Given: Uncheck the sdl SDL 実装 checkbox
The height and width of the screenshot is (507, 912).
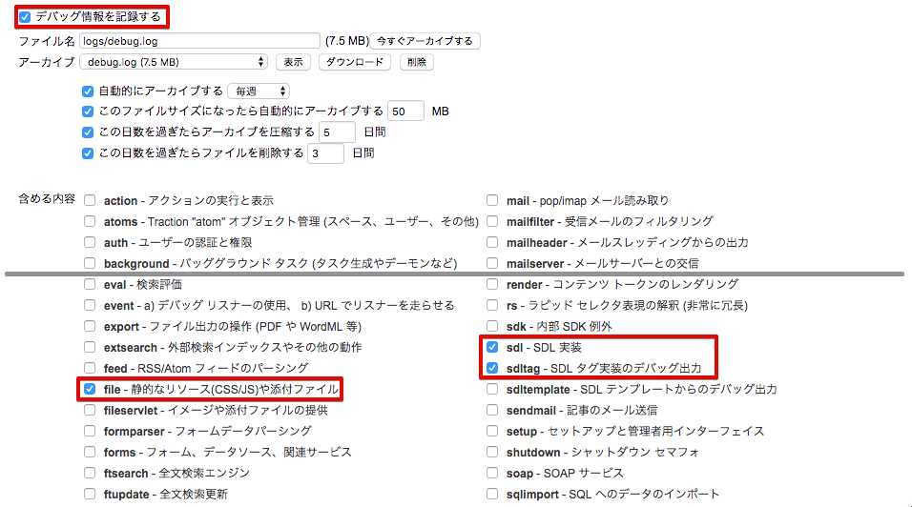Looking at the screenshot, I should point(492,347).
